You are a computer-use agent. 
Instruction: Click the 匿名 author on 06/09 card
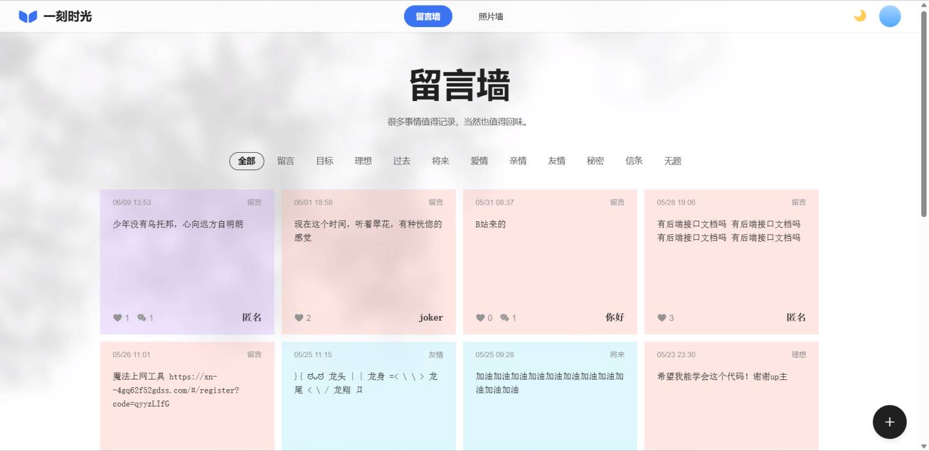click(252, 318)
